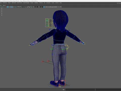This screenshot has width=121, height=91.
Task: Toggle Multisample Anti-aliasing icon
Action: click(x=21, y=7)
